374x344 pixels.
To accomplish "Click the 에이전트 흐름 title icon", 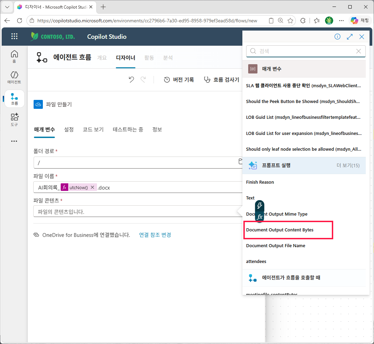I will coord(42,58).
